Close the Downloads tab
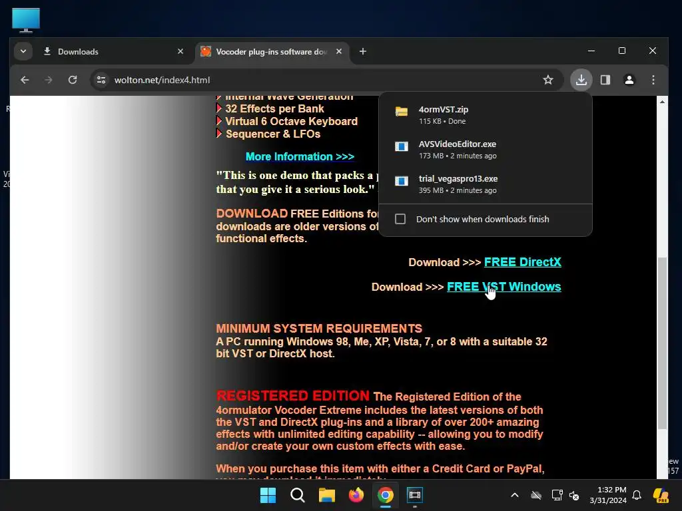The image size is (682, 511). [180, 52]
